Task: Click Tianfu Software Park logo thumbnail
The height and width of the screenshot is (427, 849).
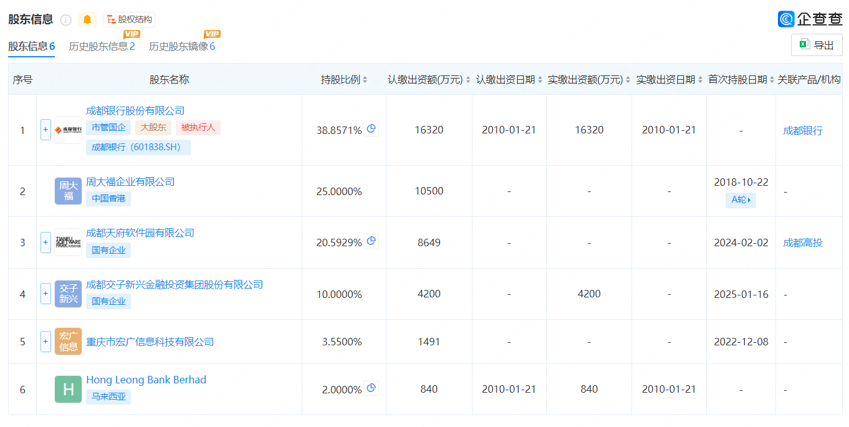Action: 68,242
